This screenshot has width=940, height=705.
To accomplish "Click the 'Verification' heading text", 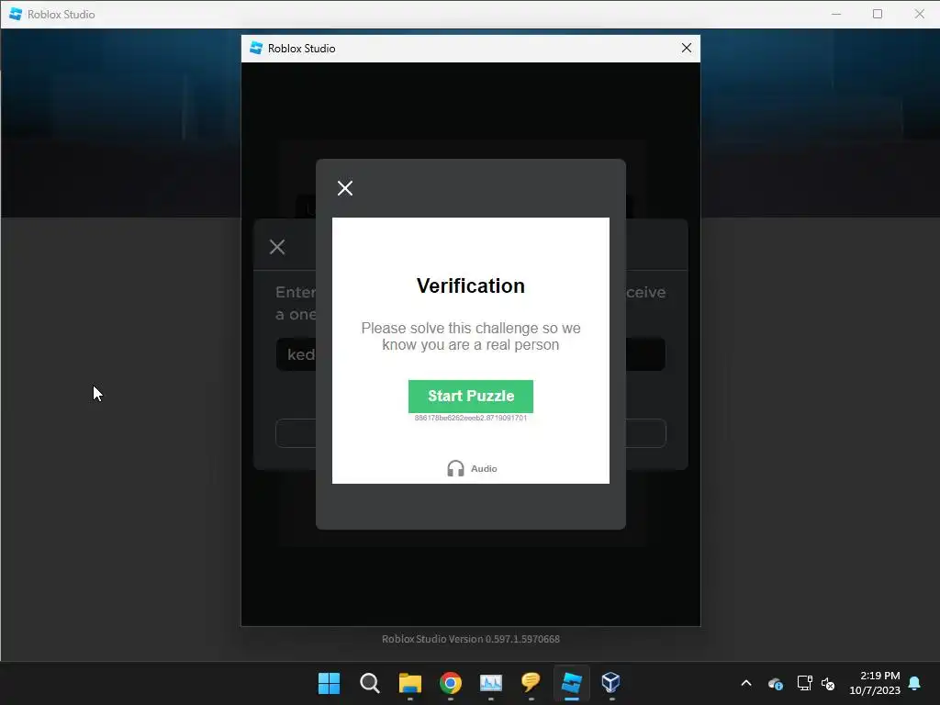I will pyautogui.click(x=471, y=286).
